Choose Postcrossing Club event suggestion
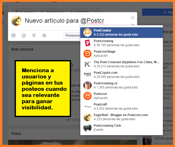175x147 pixels. [121, 128]
